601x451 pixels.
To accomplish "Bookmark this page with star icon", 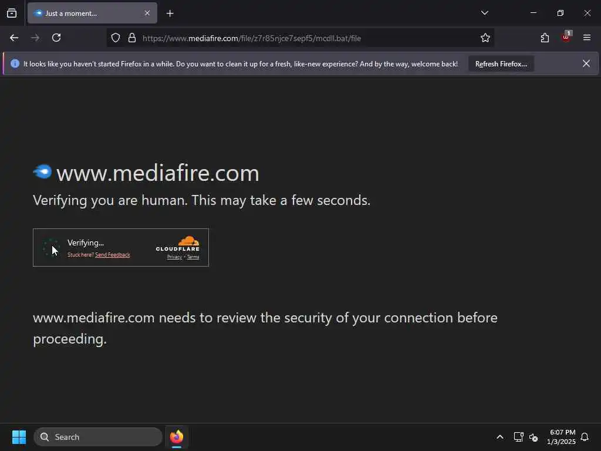I will tap(485, 38).
